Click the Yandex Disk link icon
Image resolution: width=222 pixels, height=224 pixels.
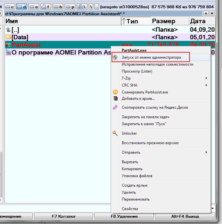[x=115, y=107]
